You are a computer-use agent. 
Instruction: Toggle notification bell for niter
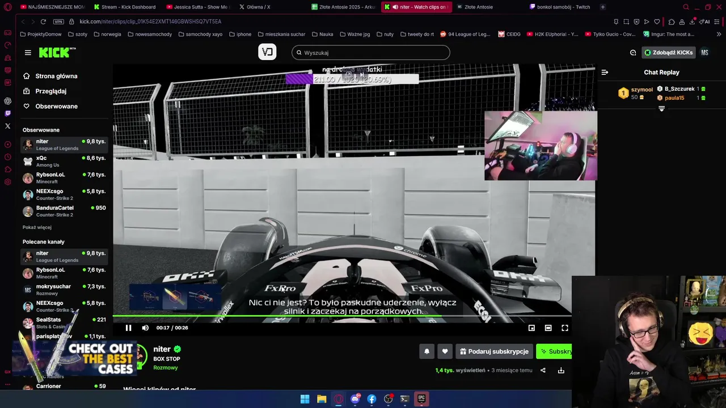(427, 351)
